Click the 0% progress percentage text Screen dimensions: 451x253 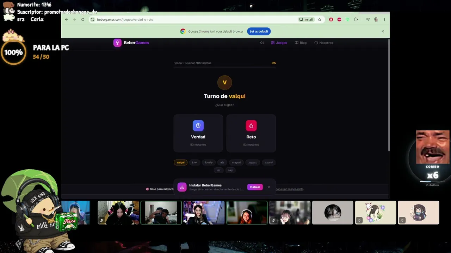pos(274,63)
